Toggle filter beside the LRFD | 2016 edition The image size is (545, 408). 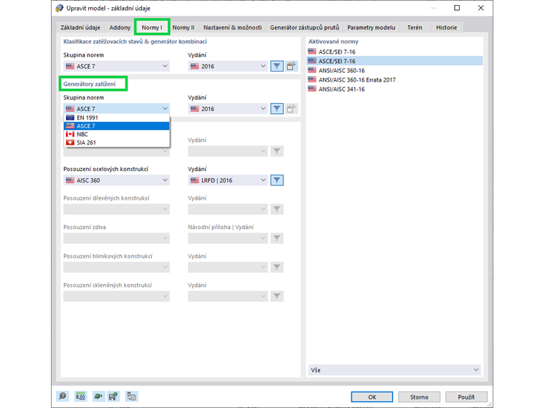[277, 180]
